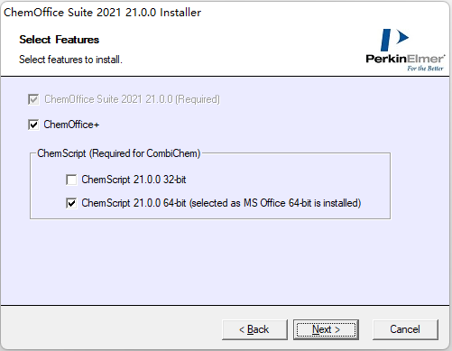Uncheck the ChemOffice+ checkbox

coord(33,125)
